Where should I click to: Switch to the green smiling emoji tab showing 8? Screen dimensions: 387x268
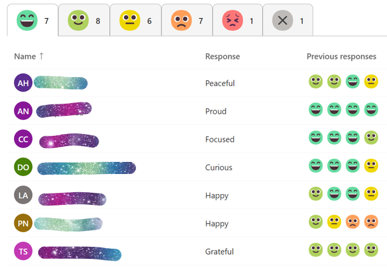click(x=84, y=20)
